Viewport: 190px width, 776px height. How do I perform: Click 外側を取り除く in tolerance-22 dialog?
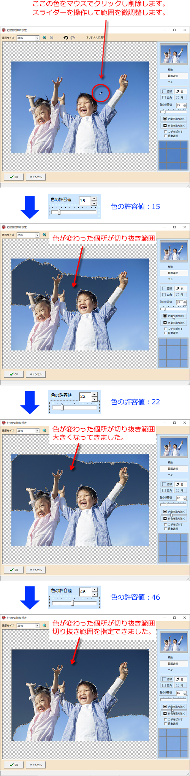pos(174,518)
